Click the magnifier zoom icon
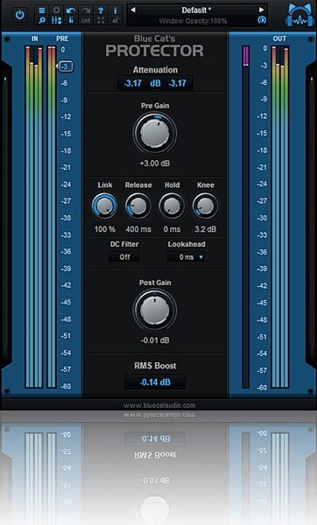 click(41, 20)
